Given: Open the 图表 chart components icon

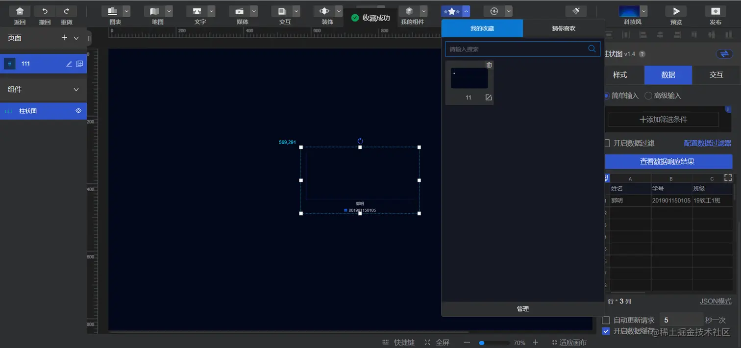Looking at the screenshot, I should pyautogui.click(x=112, y=11).
